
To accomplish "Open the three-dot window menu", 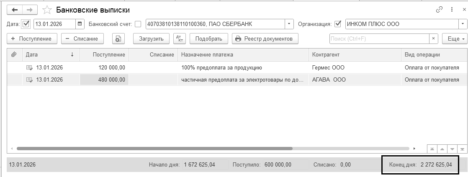I will pyautogui.click(x=452, y=9).
